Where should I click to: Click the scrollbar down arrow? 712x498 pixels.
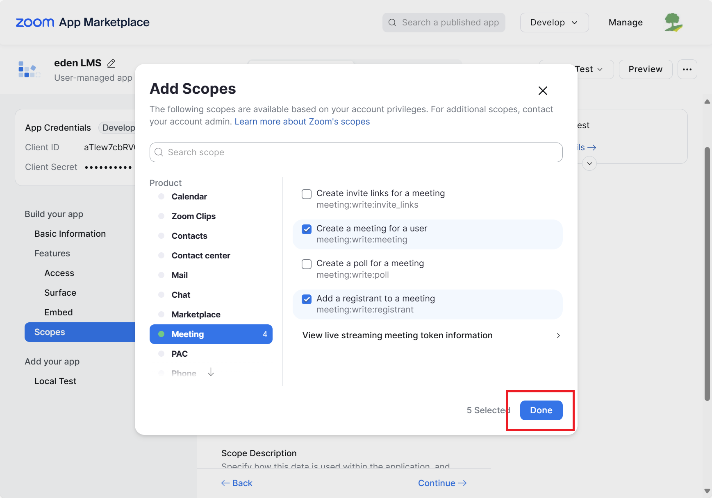[707, 491]
